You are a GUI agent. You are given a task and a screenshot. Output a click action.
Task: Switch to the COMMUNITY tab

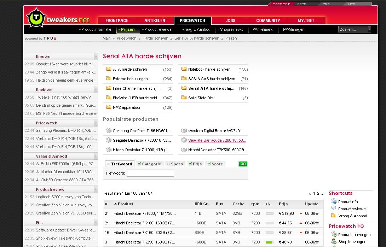pos(268,20)
